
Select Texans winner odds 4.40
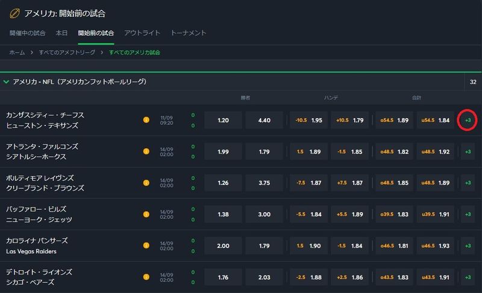(264, 120)
